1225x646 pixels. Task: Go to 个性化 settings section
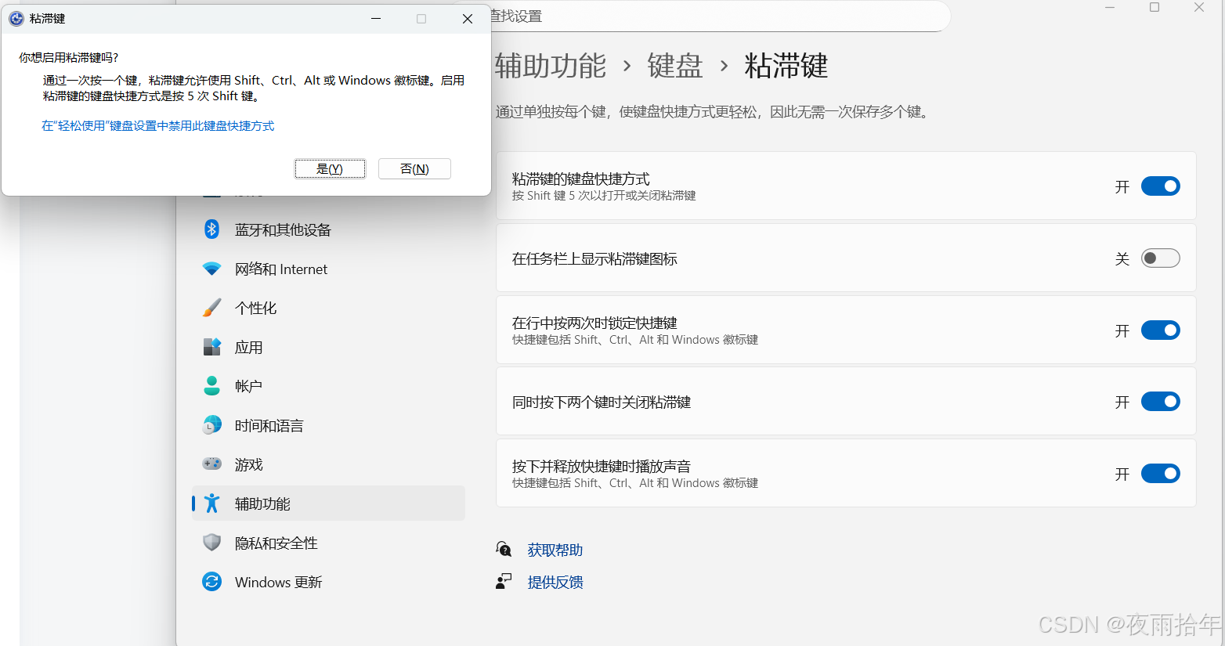click(x=328, y=308)
